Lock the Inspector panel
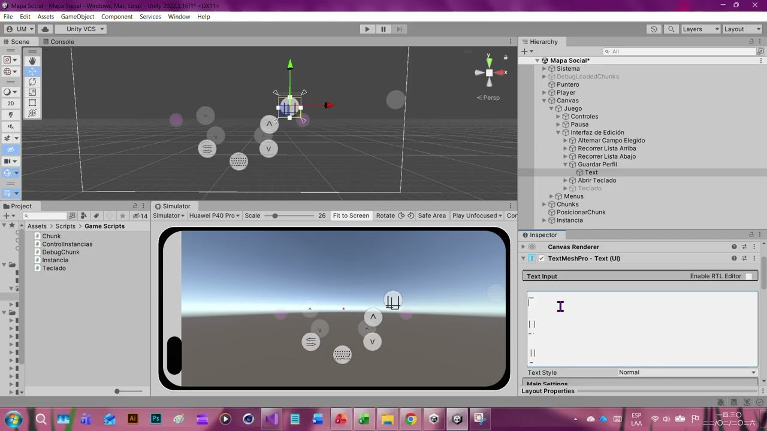Screen dimensions: 767x431 point(751,235)
